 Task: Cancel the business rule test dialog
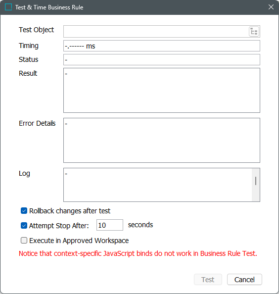[x=244, y=279]
